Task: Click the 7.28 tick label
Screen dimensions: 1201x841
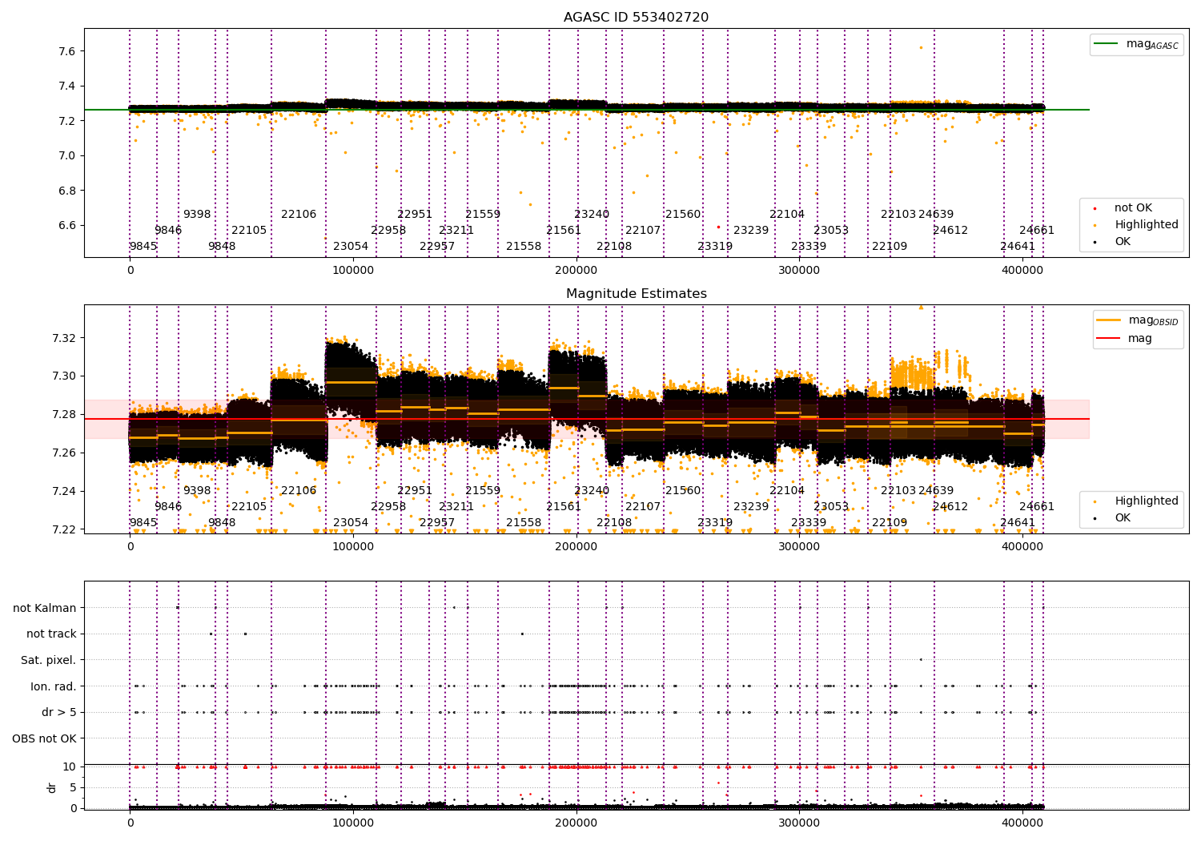Action: [x=64, y=415]
